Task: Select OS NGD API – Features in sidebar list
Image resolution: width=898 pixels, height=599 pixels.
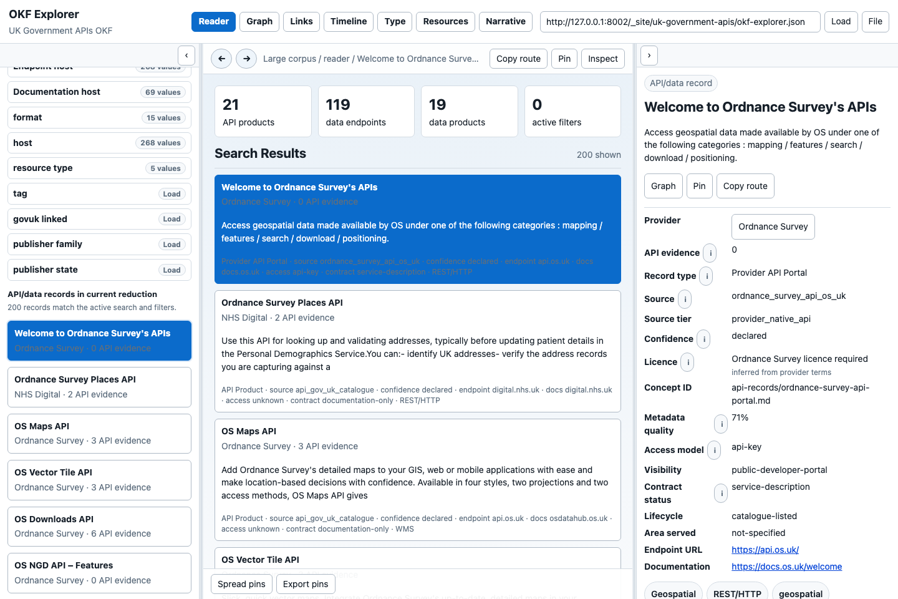Action: pos(100,573)
